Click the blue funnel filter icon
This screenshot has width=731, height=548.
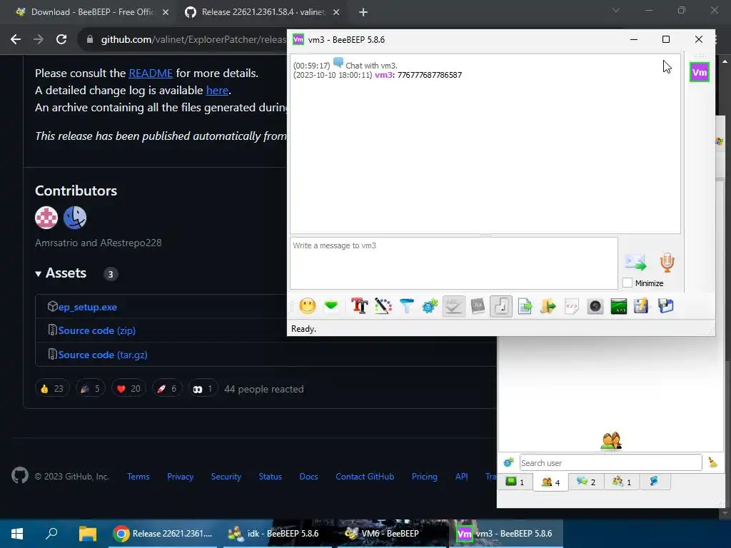pyautogui.click(x=406, y=306)
